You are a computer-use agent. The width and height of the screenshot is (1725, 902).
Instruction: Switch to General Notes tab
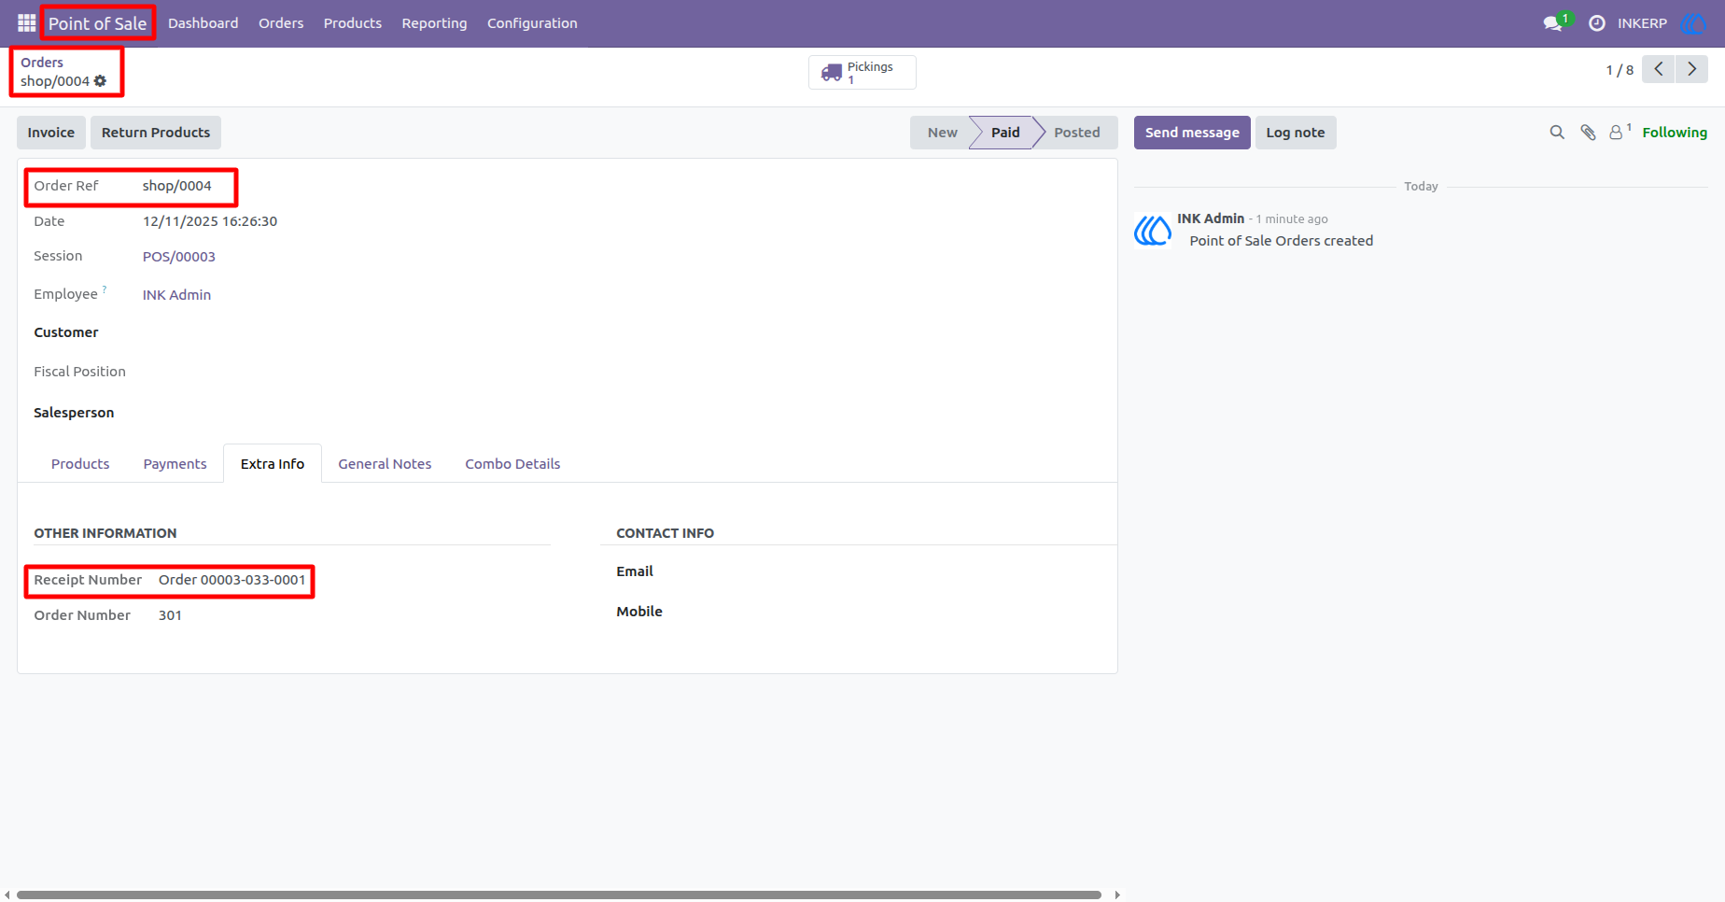(385, 464)
